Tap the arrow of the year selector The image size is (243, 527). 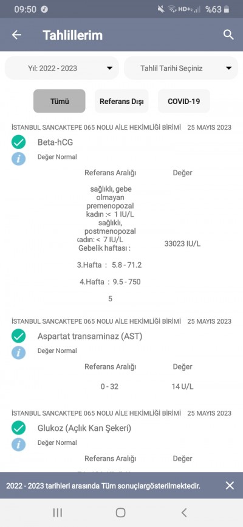coord(109,68)
